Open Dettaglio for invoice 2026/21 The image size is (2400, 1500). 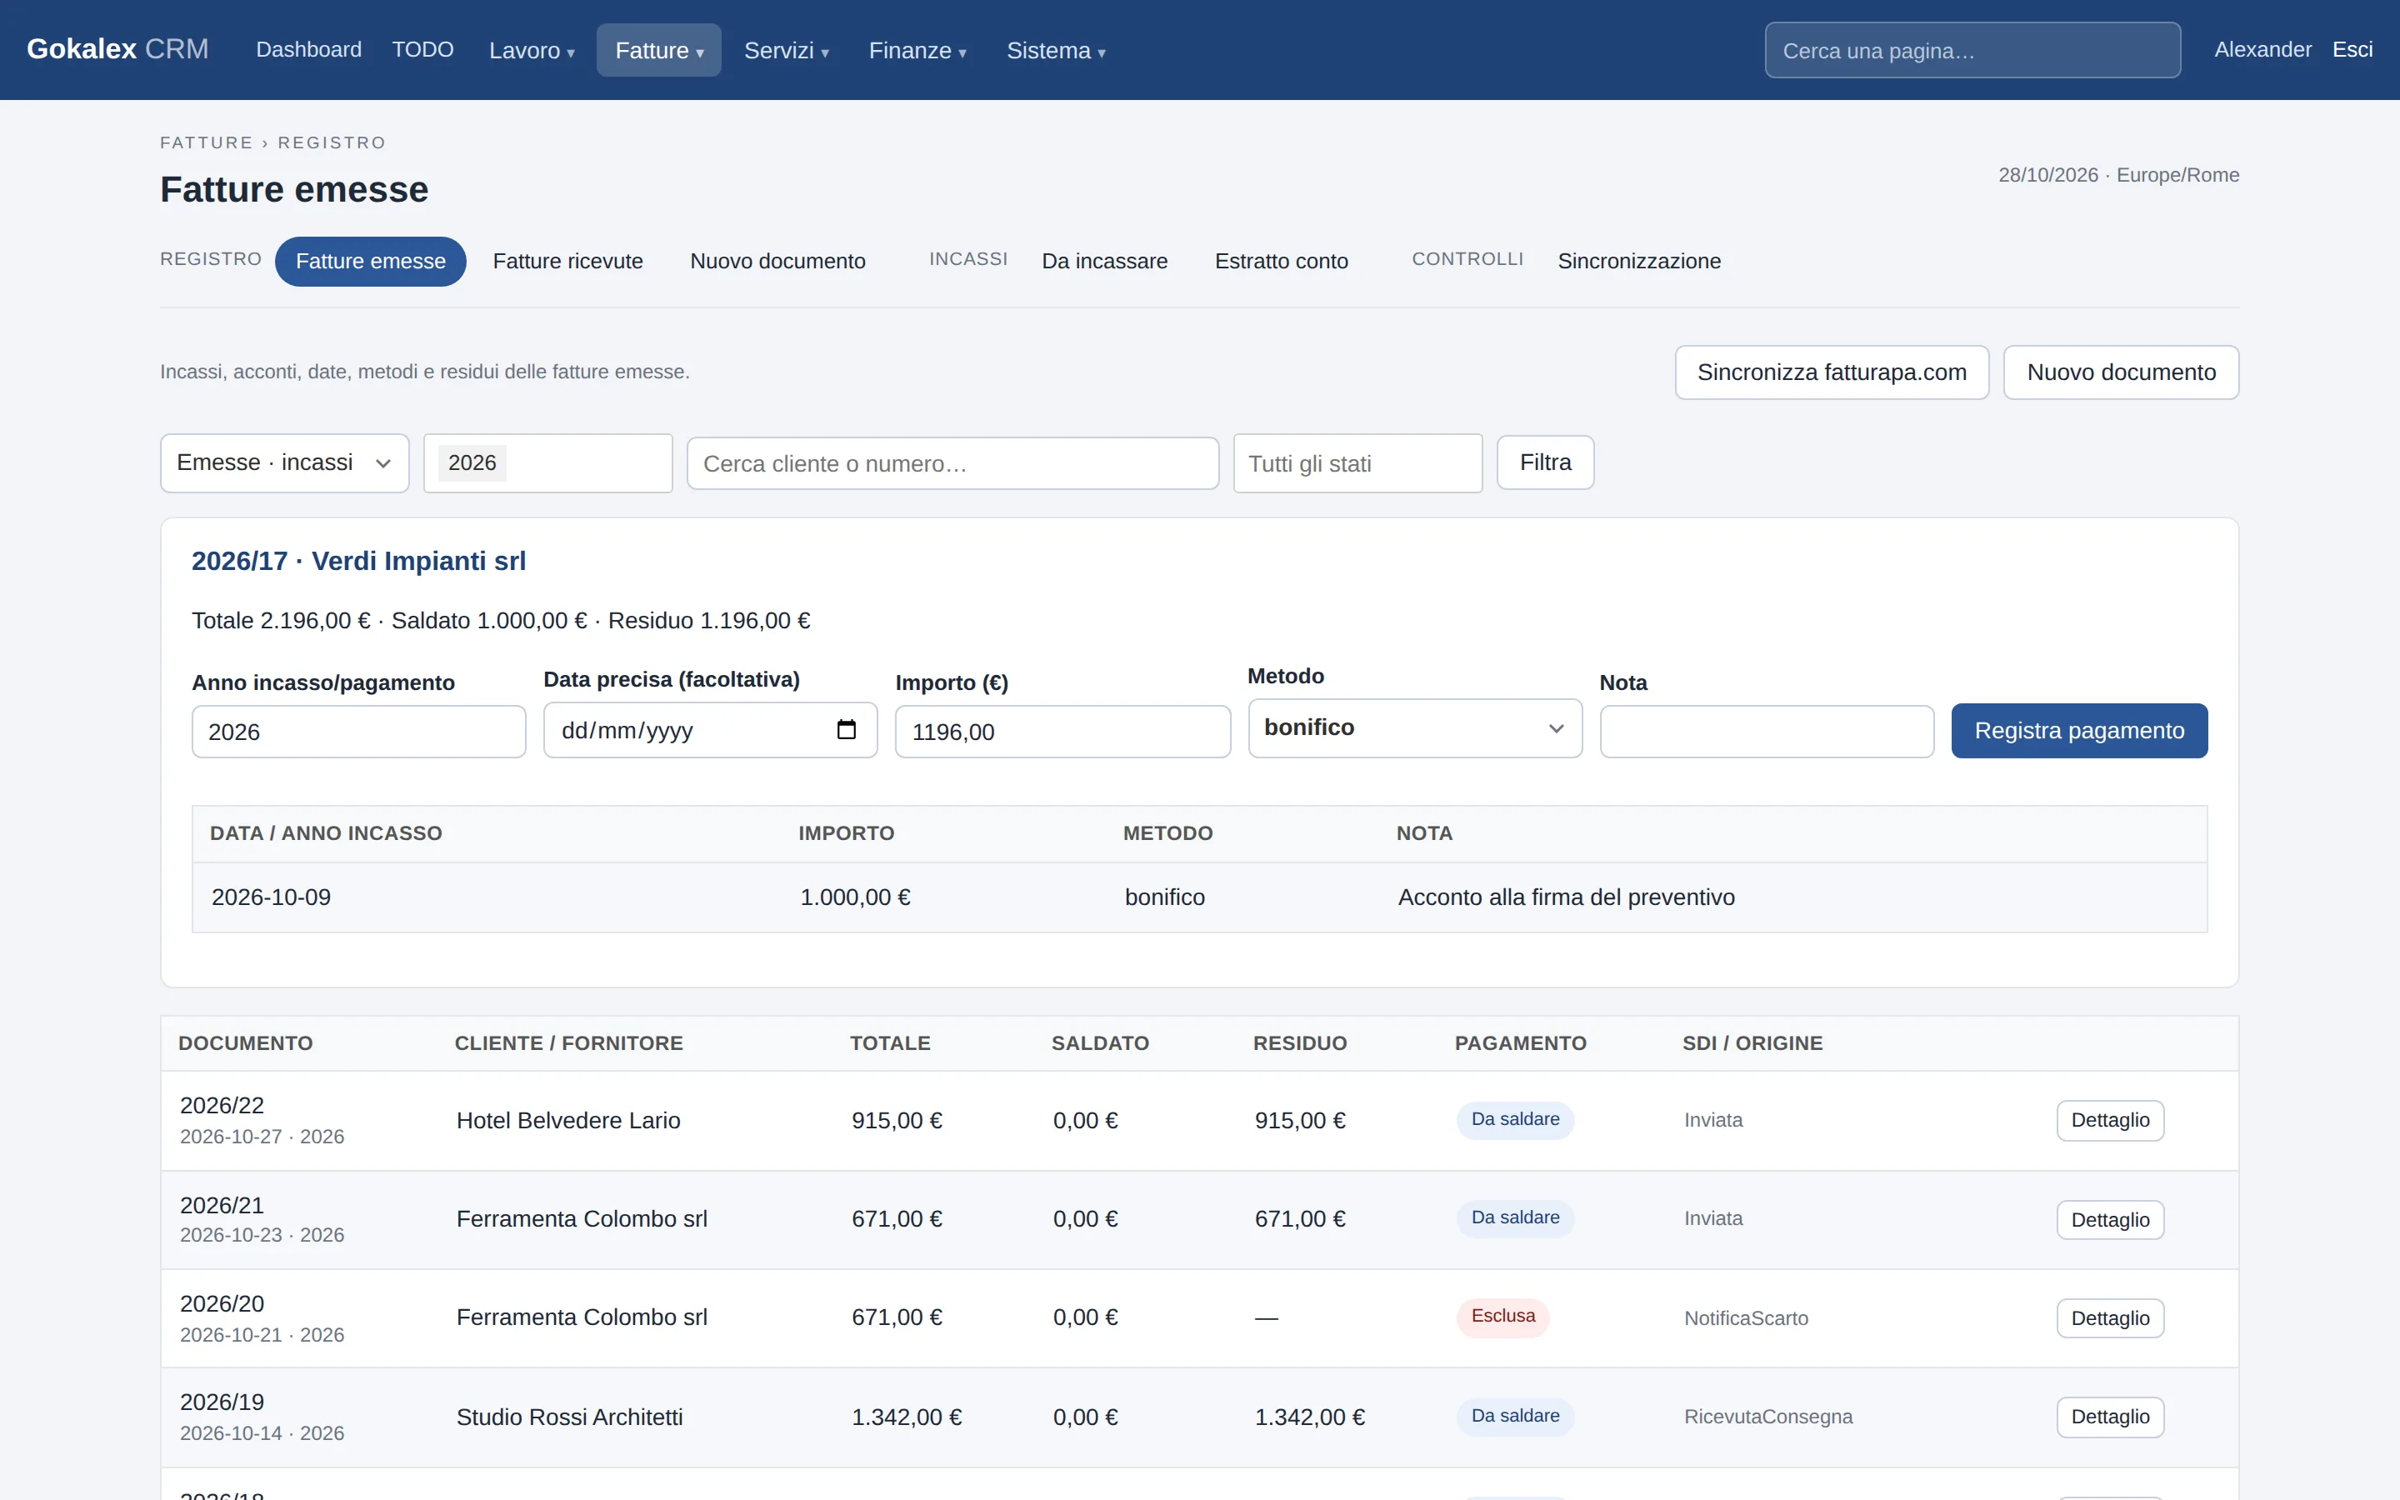[x=2109, y=1220]
